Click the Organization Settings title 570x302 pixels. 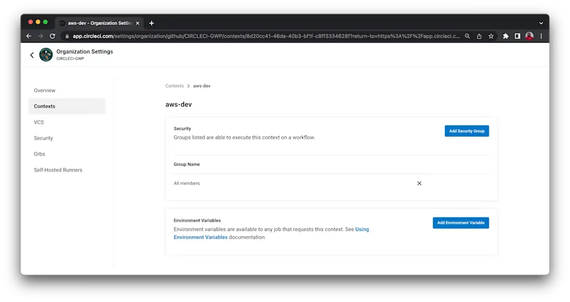click(85, 52)
